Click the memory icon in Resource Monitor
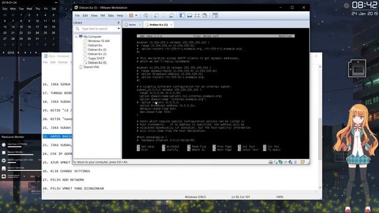This screenshot has height=213, width=379. tap(4, 153)
